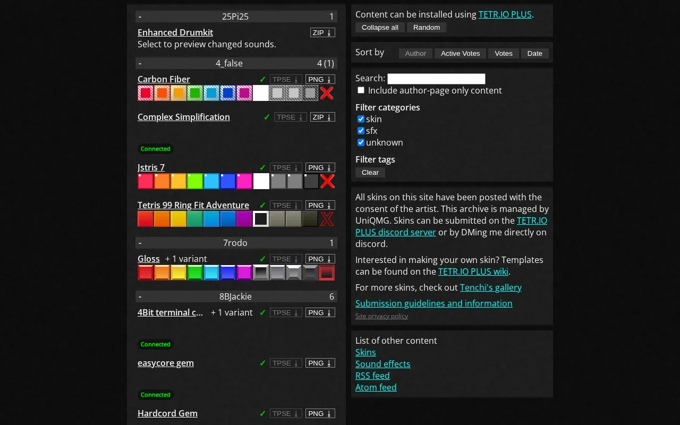
Task: Download Carbon Fiber PNG skin
Action: 320,79
